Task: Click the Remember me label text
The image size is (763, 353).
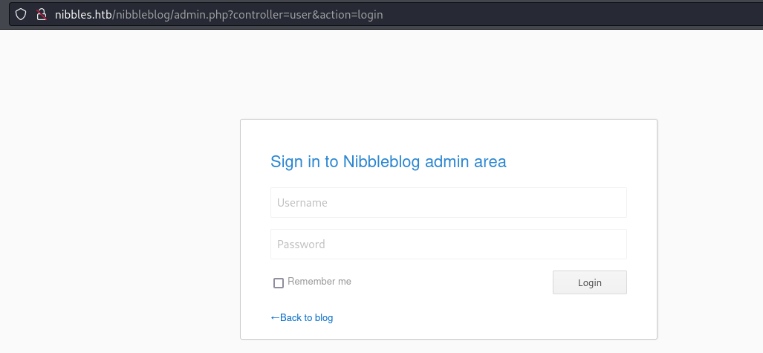Action: [319, 282]
